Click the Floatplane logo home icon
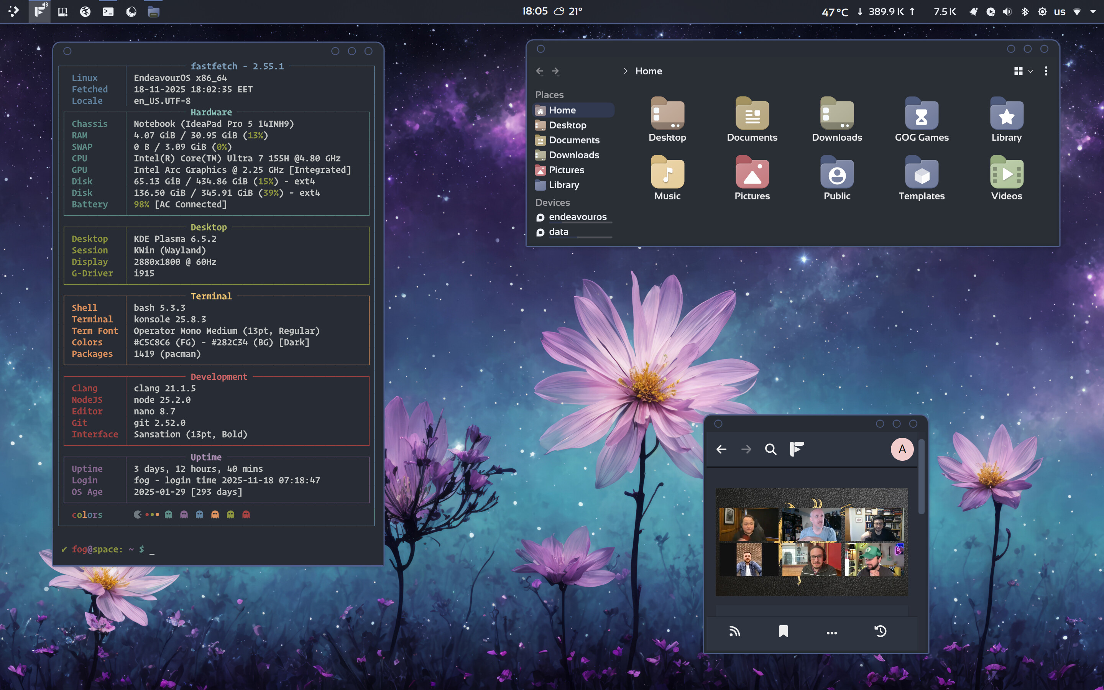Viewport: 1104px width, 690px height. click(797, 450)
